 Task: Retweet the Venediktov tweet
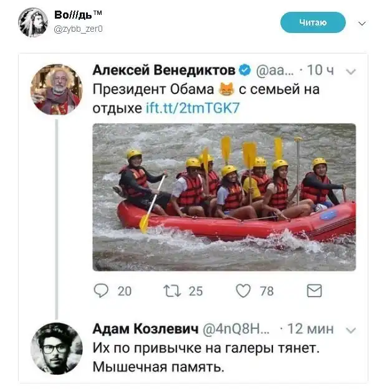click(172, 291)
